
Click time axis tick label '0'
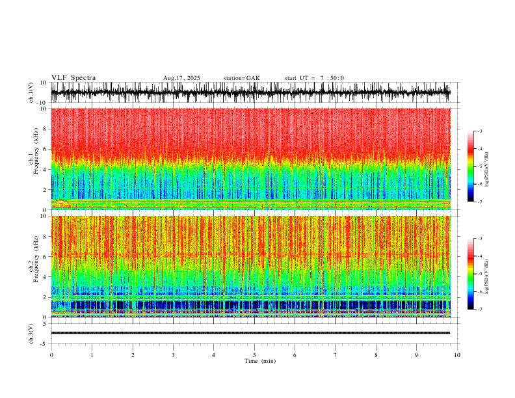pos(51,355)
